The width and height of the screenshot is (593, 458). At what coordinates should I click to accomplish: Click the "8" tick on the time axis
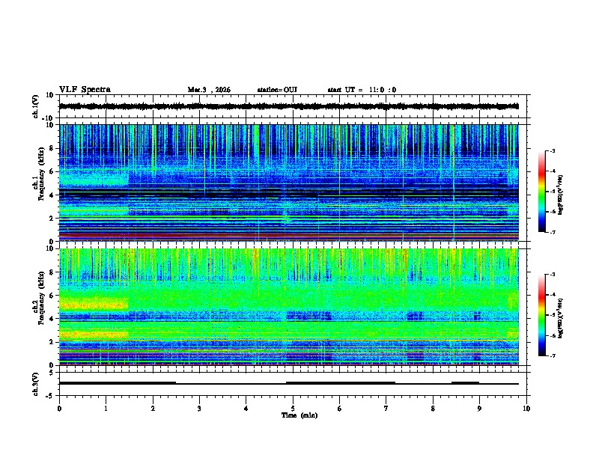[433, 409]
